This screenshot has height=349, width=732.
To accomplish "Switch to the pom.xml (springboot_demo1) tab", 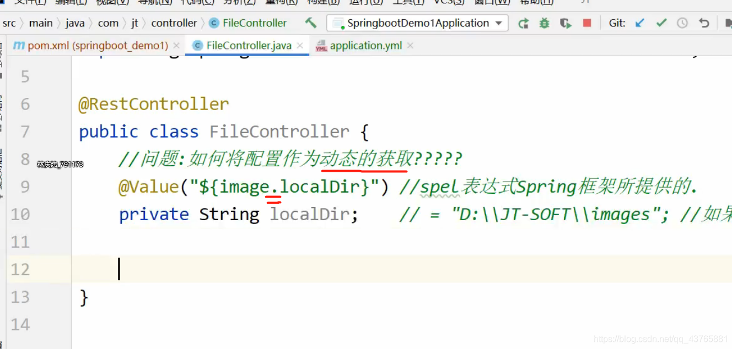I will (x=98, y=46).
